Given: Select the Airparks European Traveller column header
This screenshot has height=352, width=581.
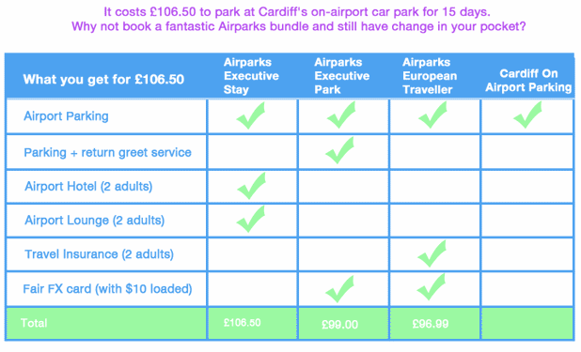Looking at the screenshot, I should [430, 76].
